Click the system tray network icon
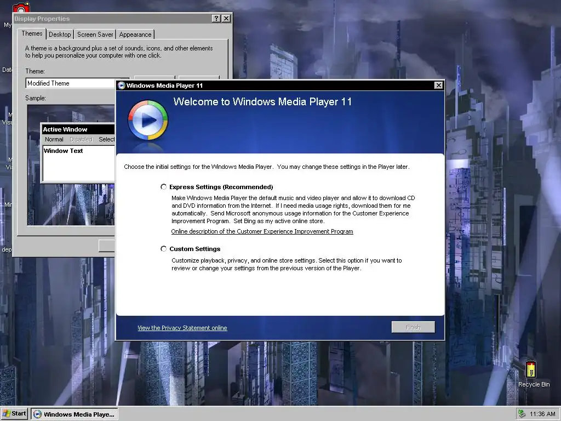The height and width of the screenshot is (421, 561). [x=522, y=414]
